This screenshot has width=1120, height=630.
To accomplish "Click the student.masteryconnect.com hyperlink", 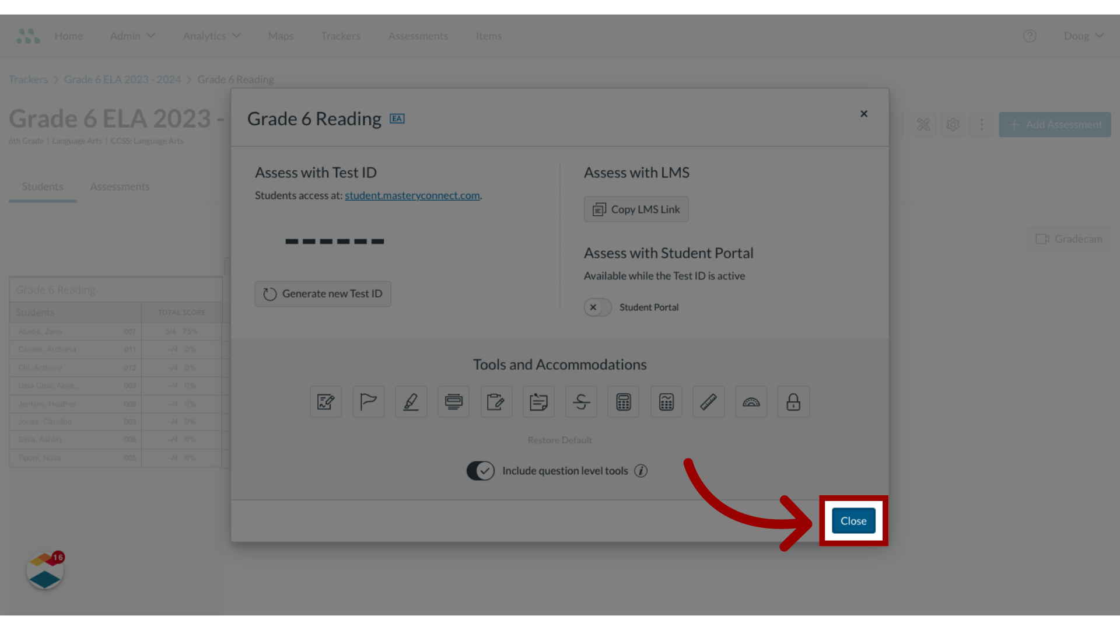I will [x=412, y=195].
